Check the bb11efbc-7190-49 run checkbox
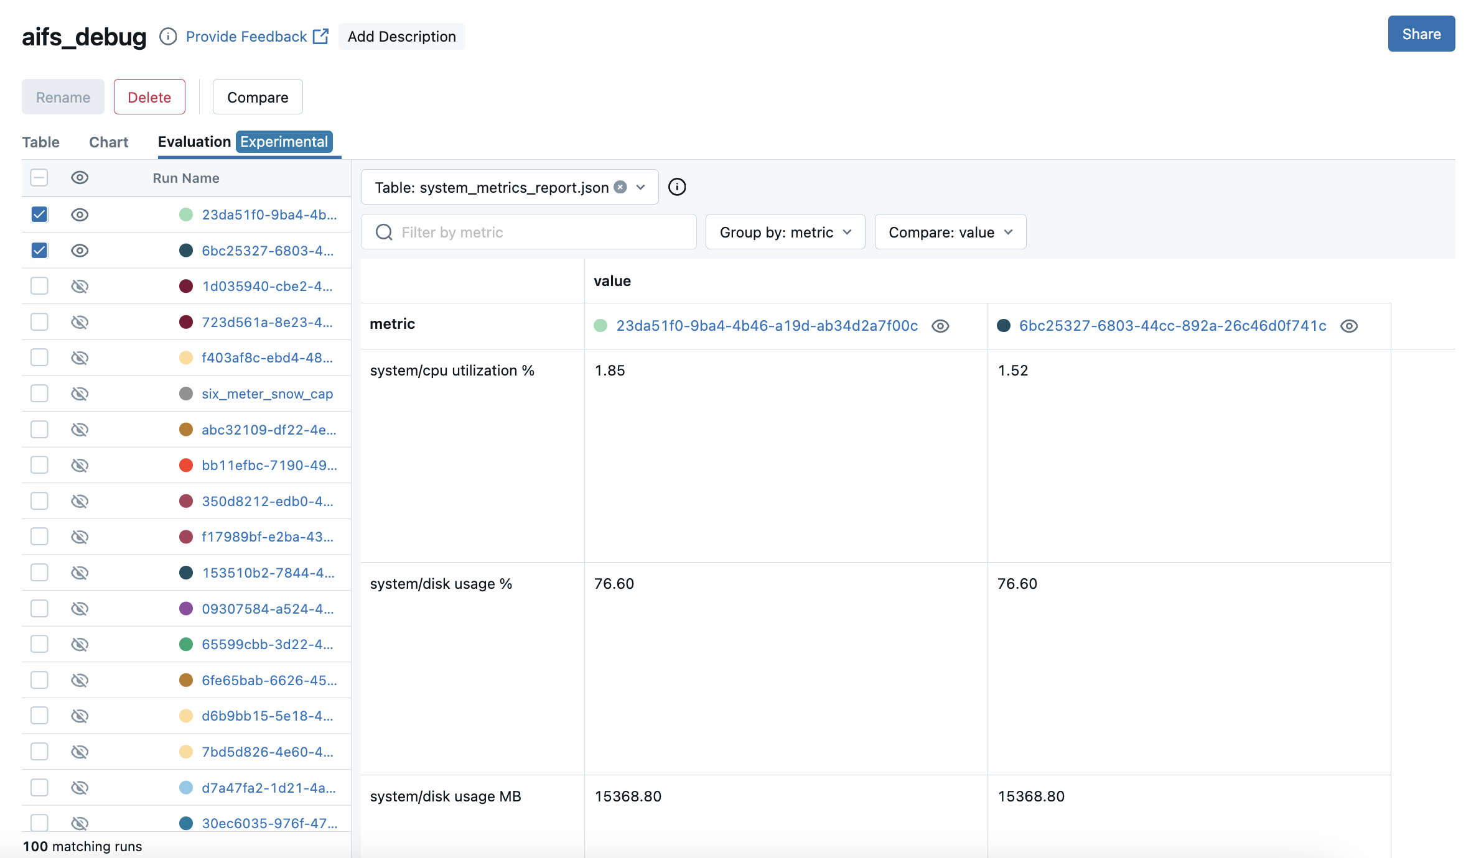 pos(39,465)
